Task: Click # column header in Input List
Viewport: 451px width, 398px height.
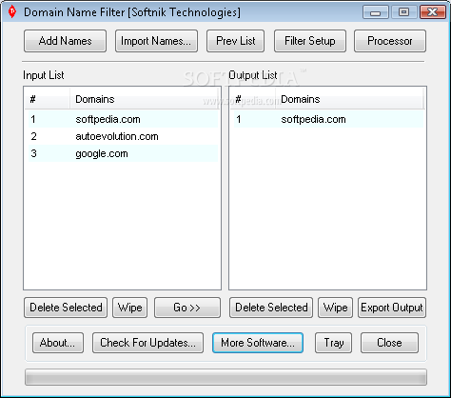Action: 48,99
